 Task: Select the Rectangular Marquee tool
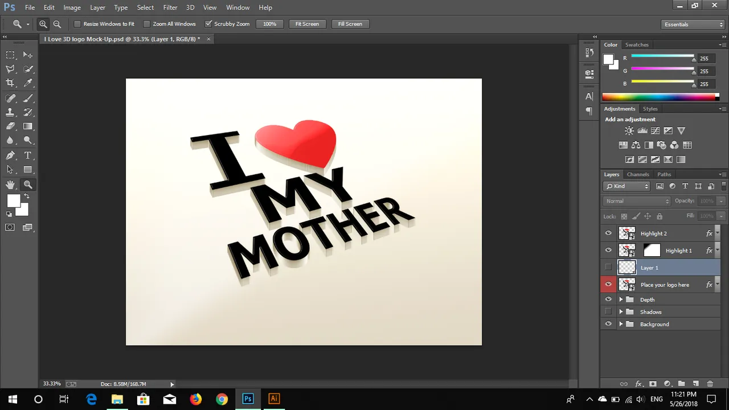coord(10,55)
